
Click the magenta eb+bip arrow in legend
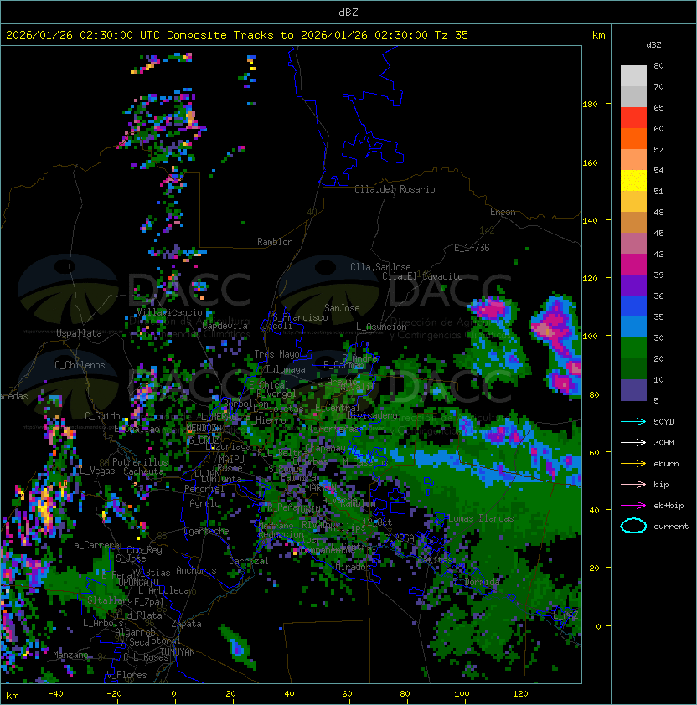pos(633,506)
